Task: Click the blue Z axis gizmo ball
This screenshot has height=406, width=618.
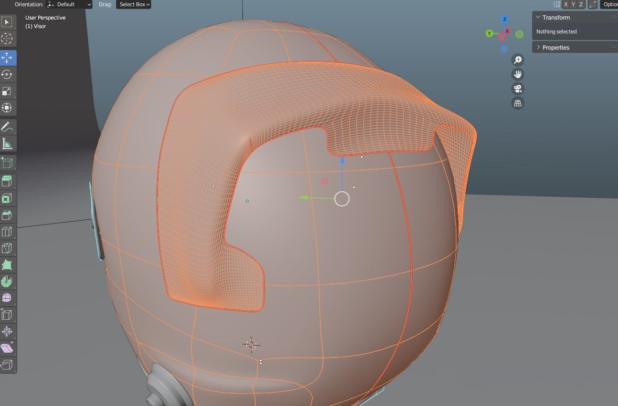Action: tap(504, 19)
